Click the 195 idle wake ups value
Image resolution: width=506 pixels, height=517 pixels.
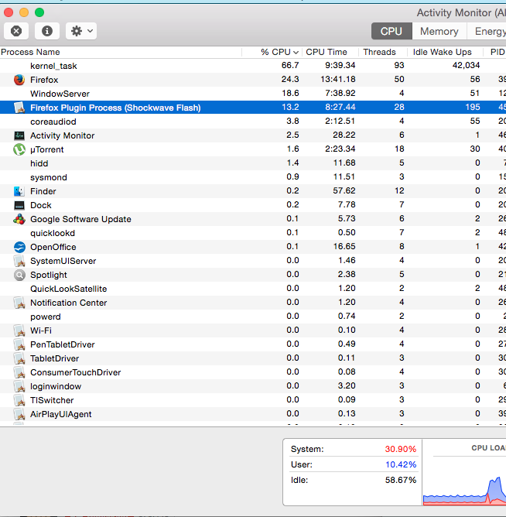point(473,107)
